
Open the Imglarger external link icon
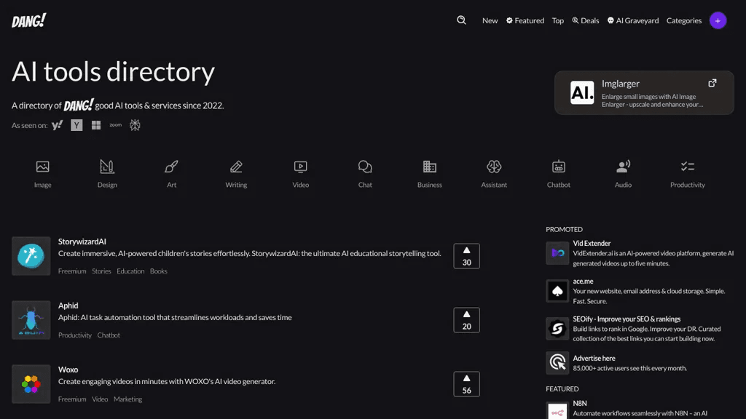click(x=712, y=83)
